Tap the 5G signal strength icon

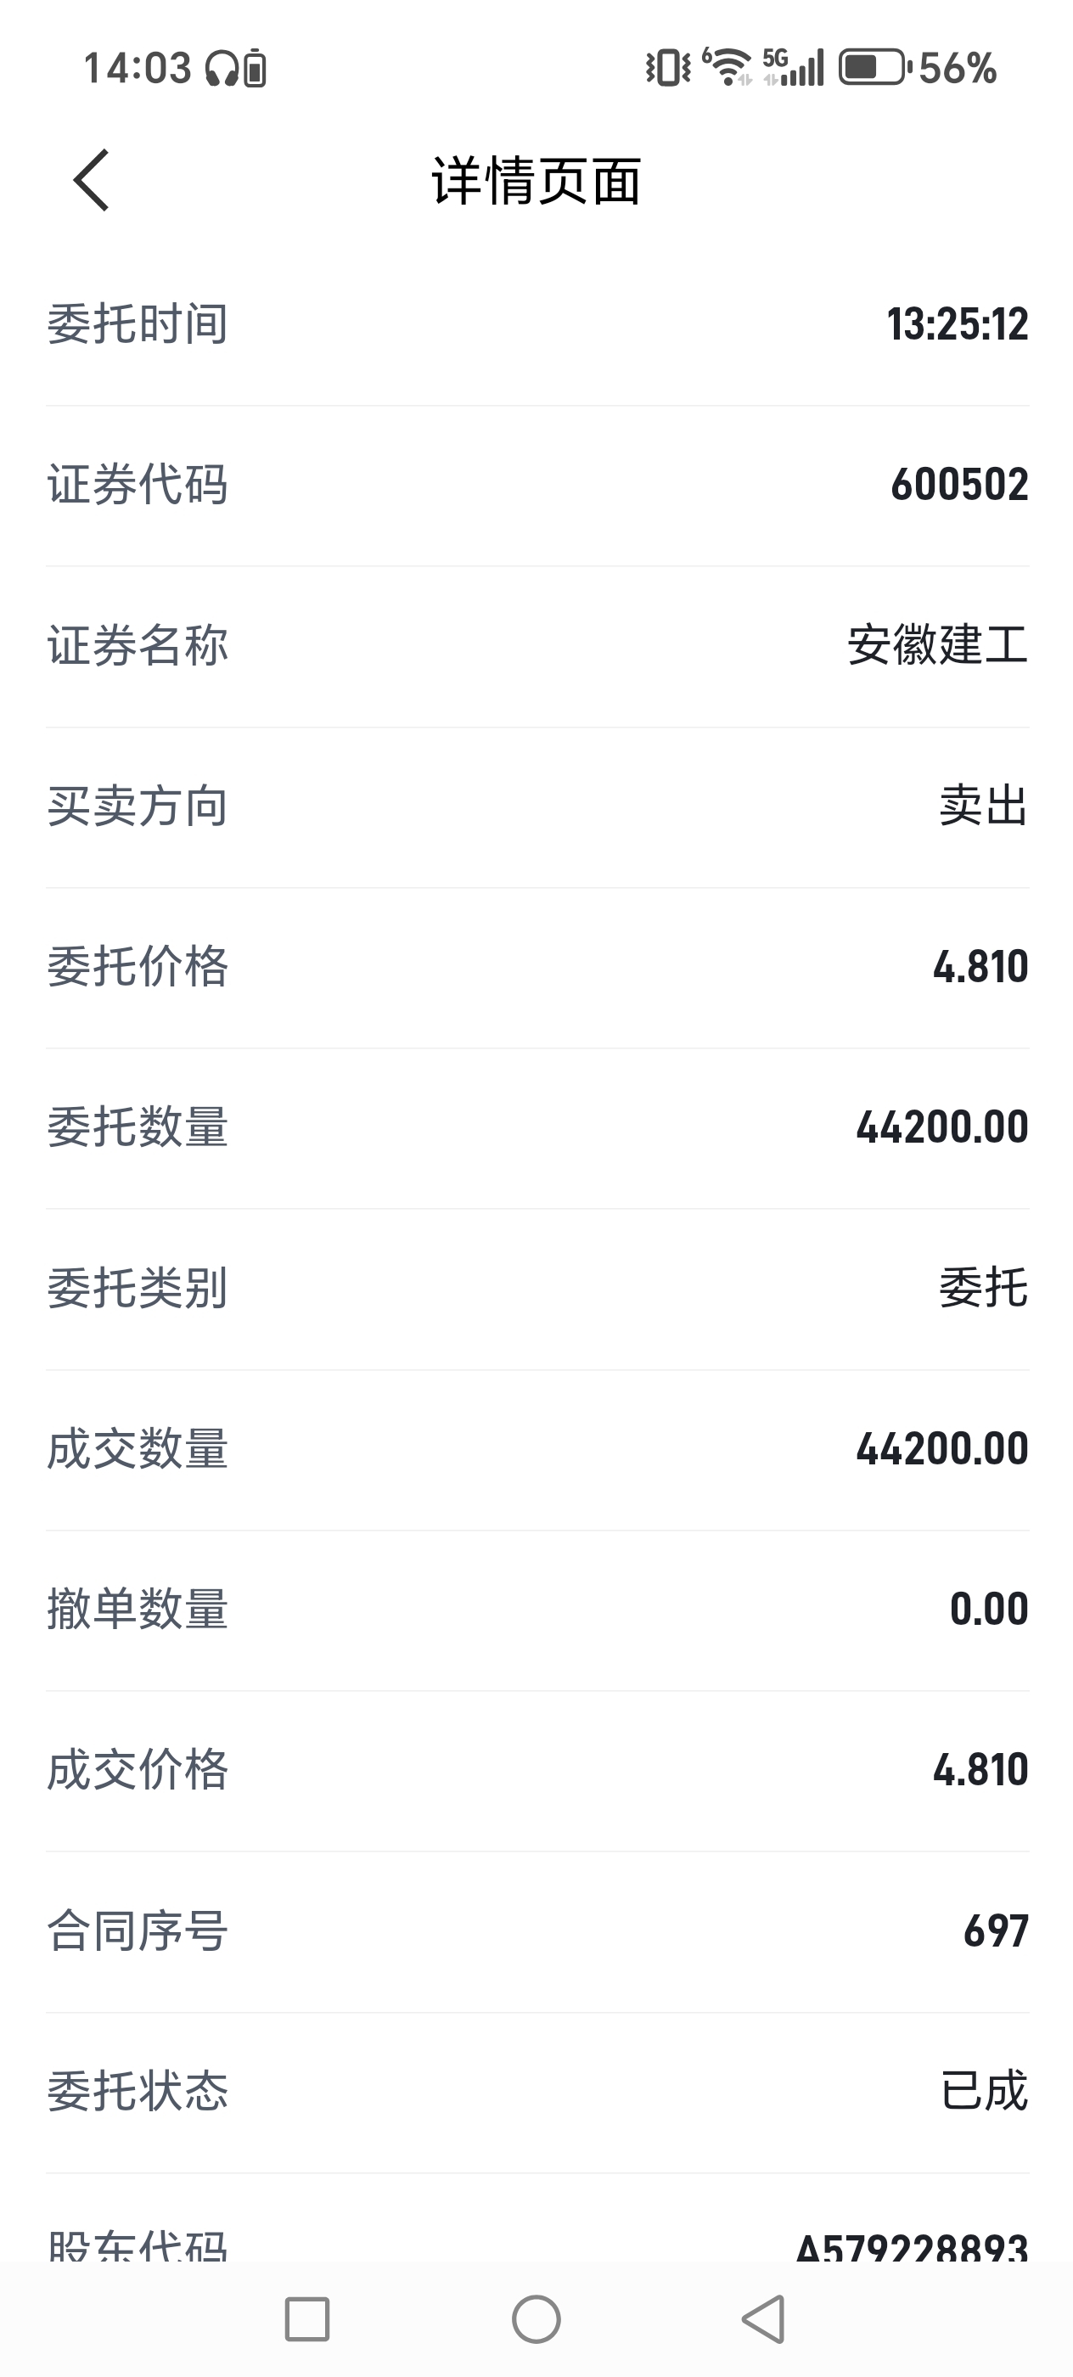tap(794, 67)
